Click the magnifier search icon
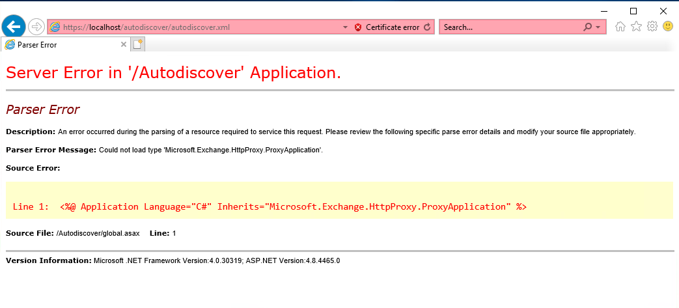 [587, 27]
